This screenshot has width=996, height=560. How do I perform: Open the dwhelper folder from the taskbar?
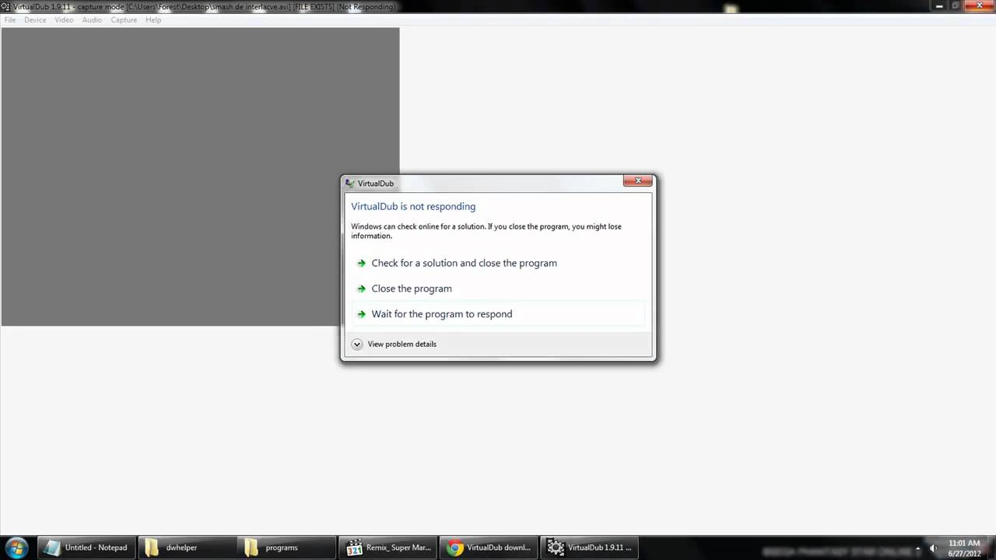(x=188, y=548)
